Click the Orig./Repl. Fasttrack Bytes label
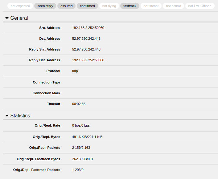The image size is (218, 179). pyautogui.click(x=39, y=159)
